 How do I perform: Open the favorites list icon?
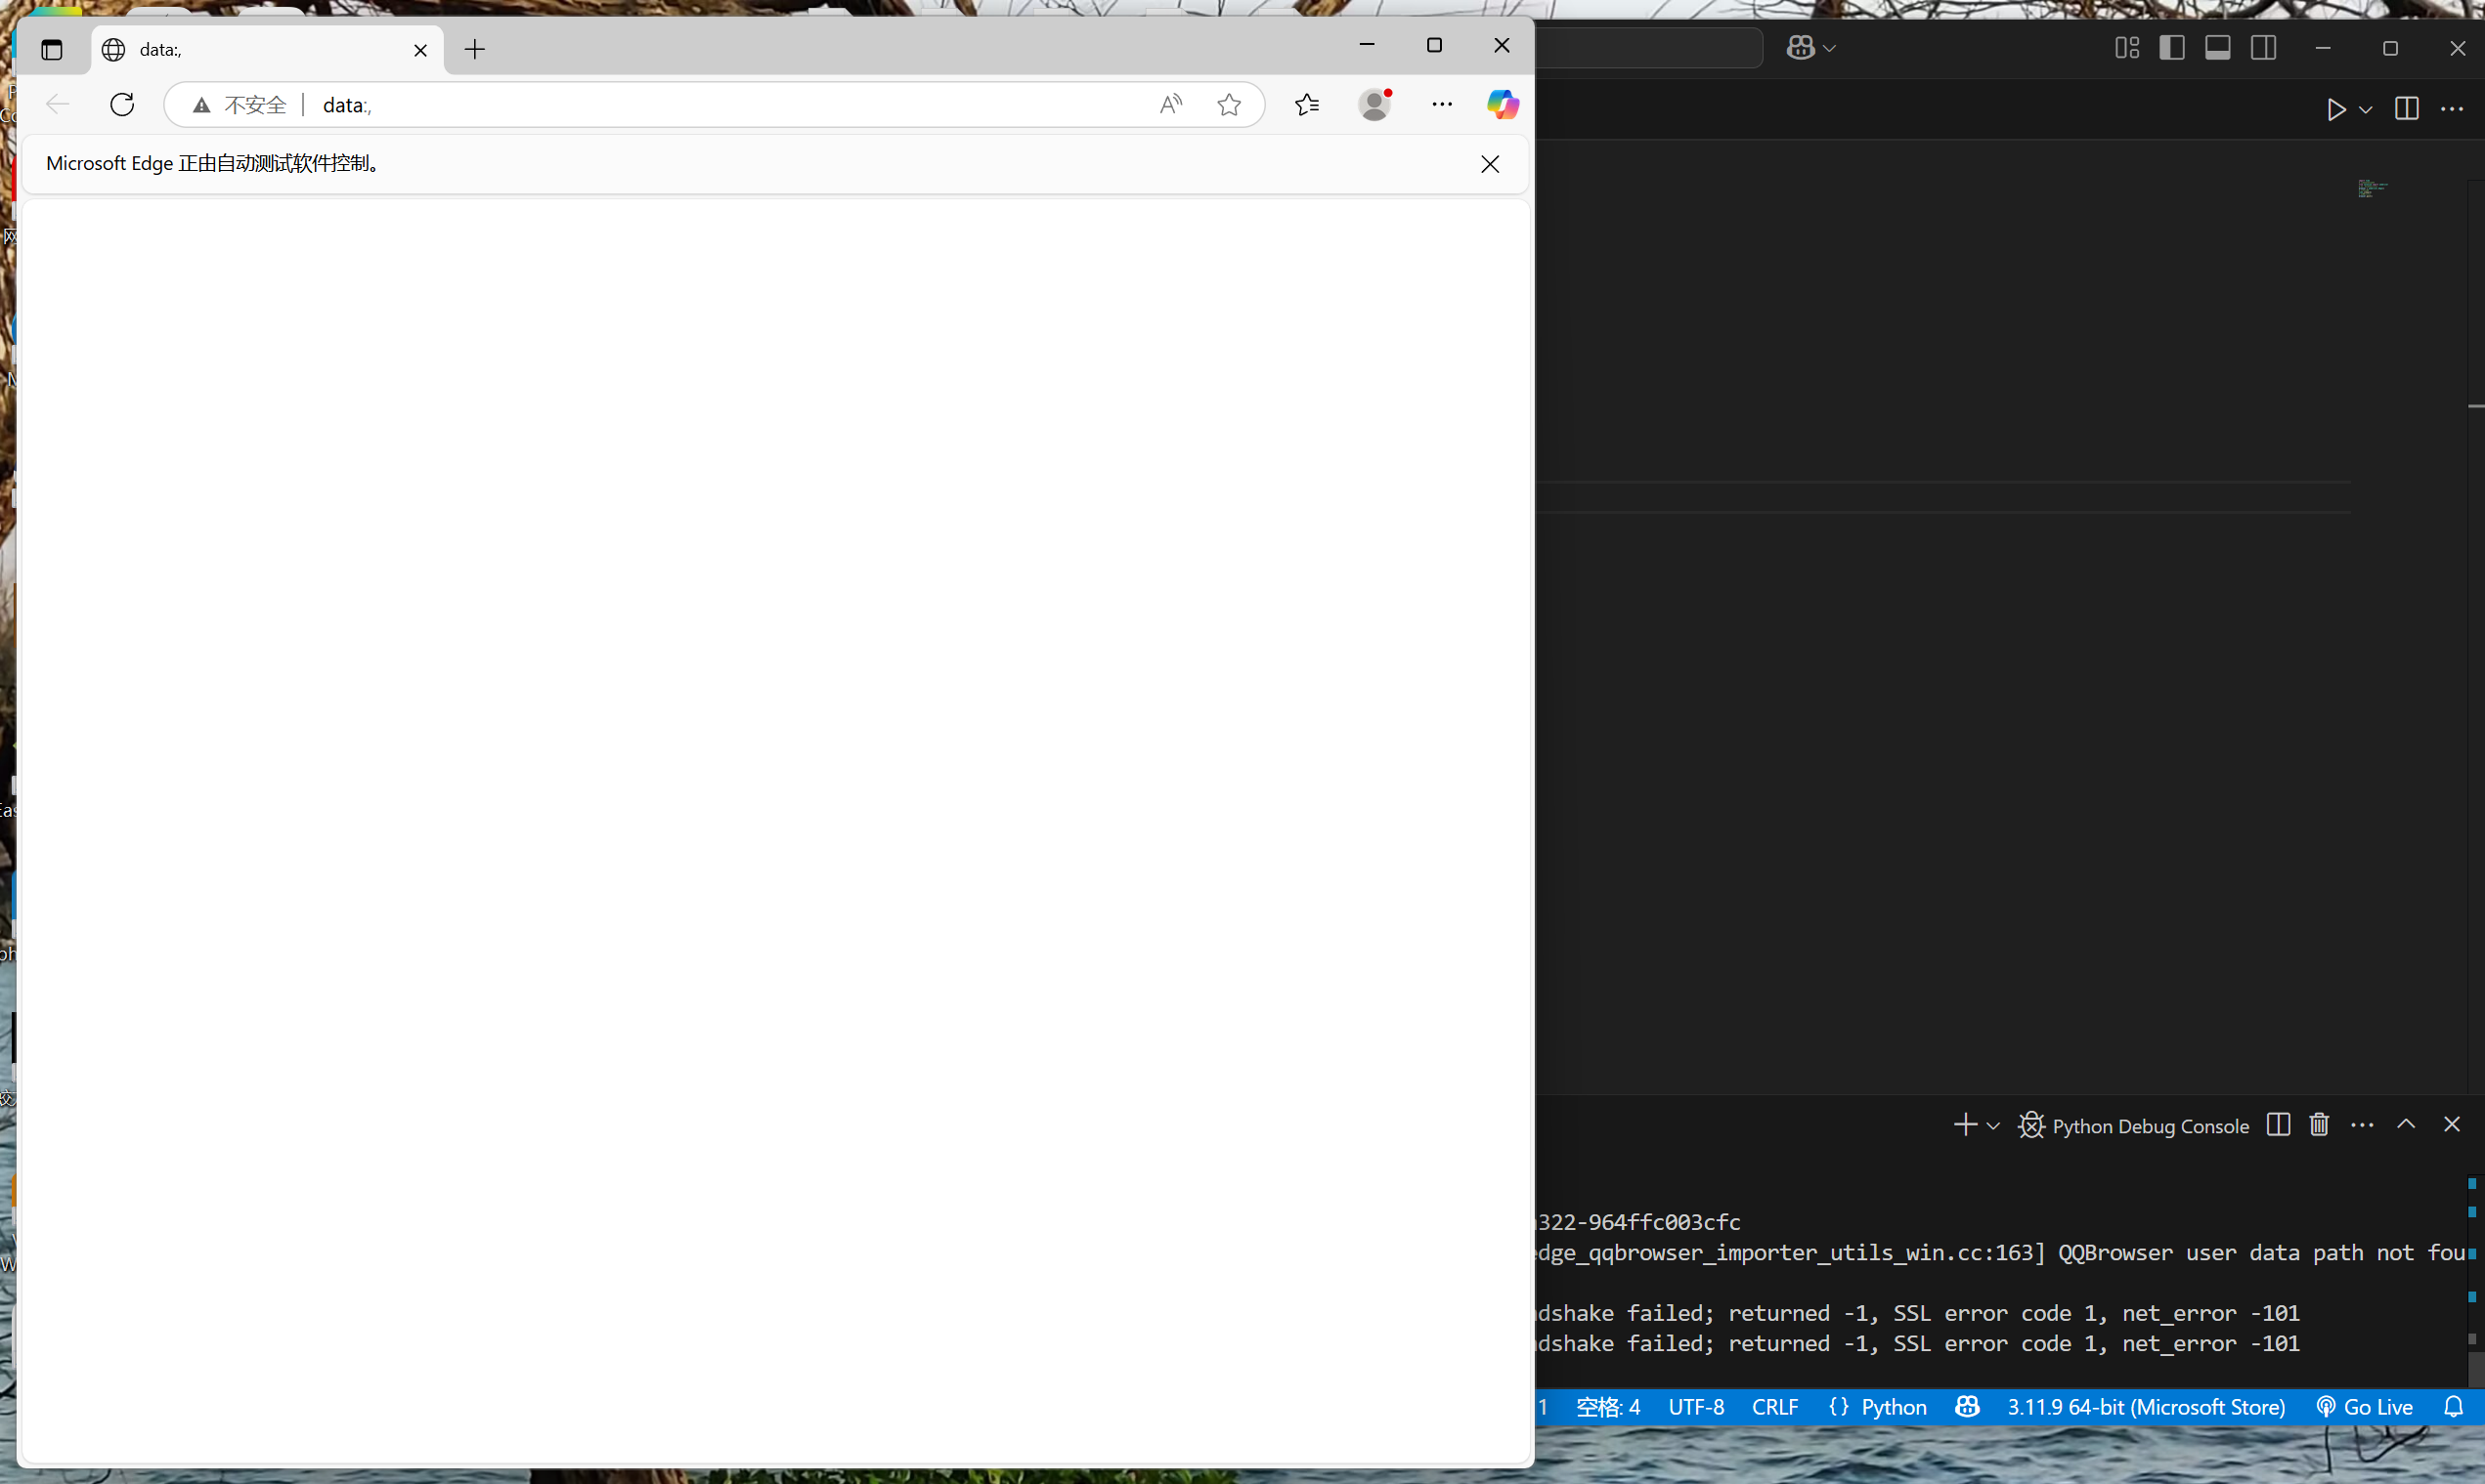(x=1306, y=105)
